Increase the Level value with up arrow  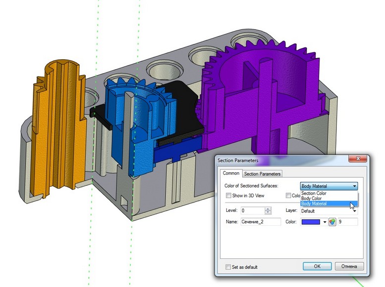[268, 208]
